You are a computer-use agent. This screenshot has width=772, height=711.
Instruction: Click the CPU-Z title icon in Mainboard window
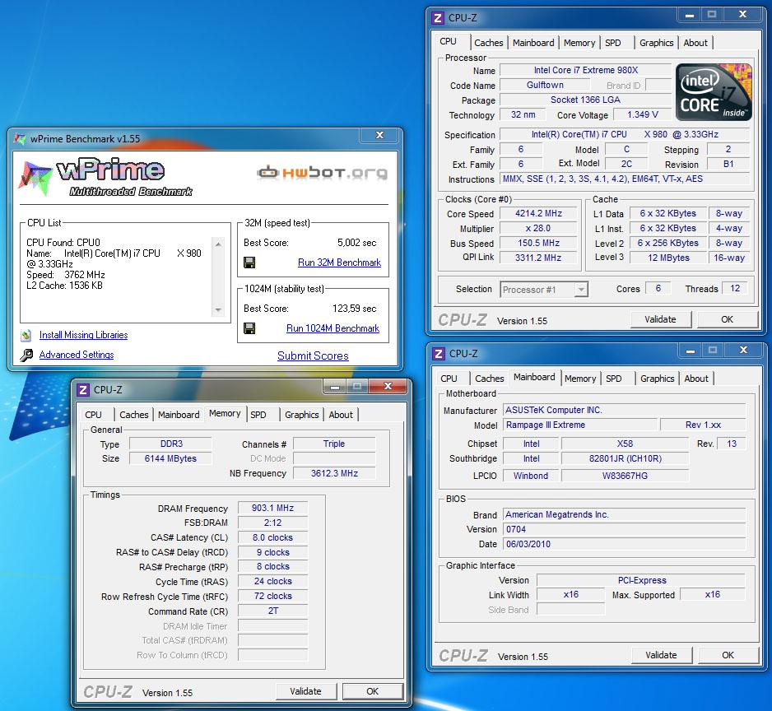[438, 354]
